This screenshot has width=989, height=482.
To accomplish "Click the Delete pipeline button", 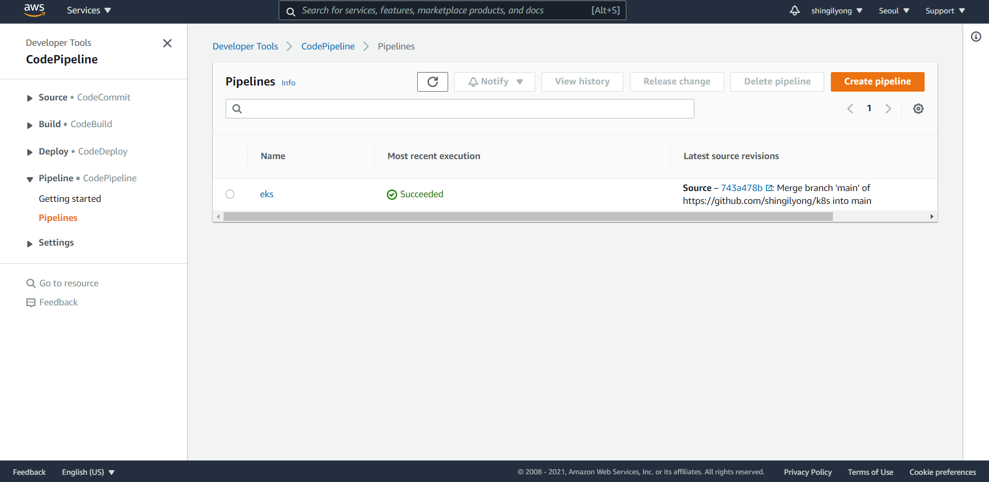I will [x=777, y=82].
